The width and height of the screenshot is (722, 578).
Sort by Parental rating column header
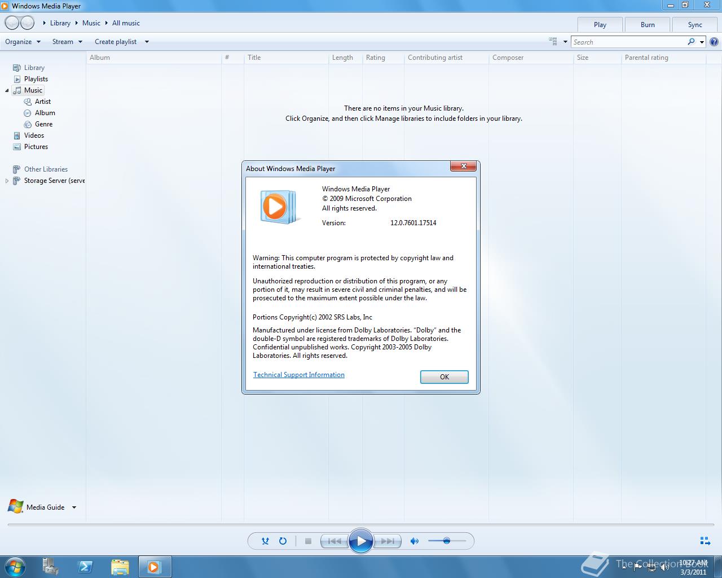pos(663,58)
